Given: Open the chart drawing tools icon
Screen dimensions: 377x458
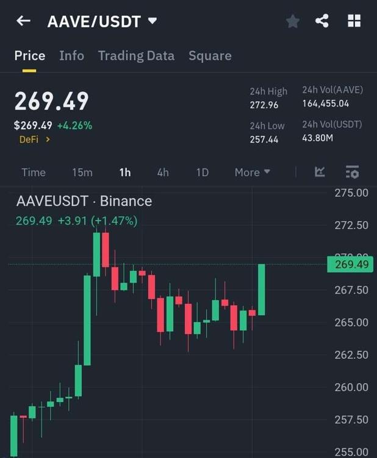Looking at the screenshot, I should pyautogui.click(x=320, y=172).
